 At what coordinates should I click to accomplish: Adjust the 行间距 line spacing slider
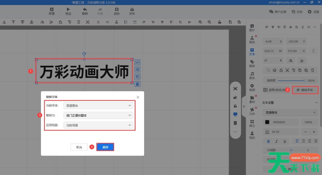[291, 150]
